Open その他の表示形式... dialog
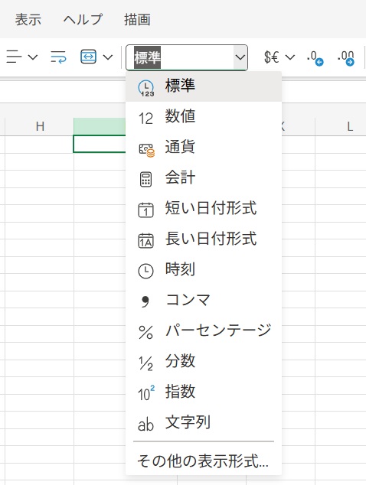The width and height of the screenshot is (366, 485). tap(204, 461)
